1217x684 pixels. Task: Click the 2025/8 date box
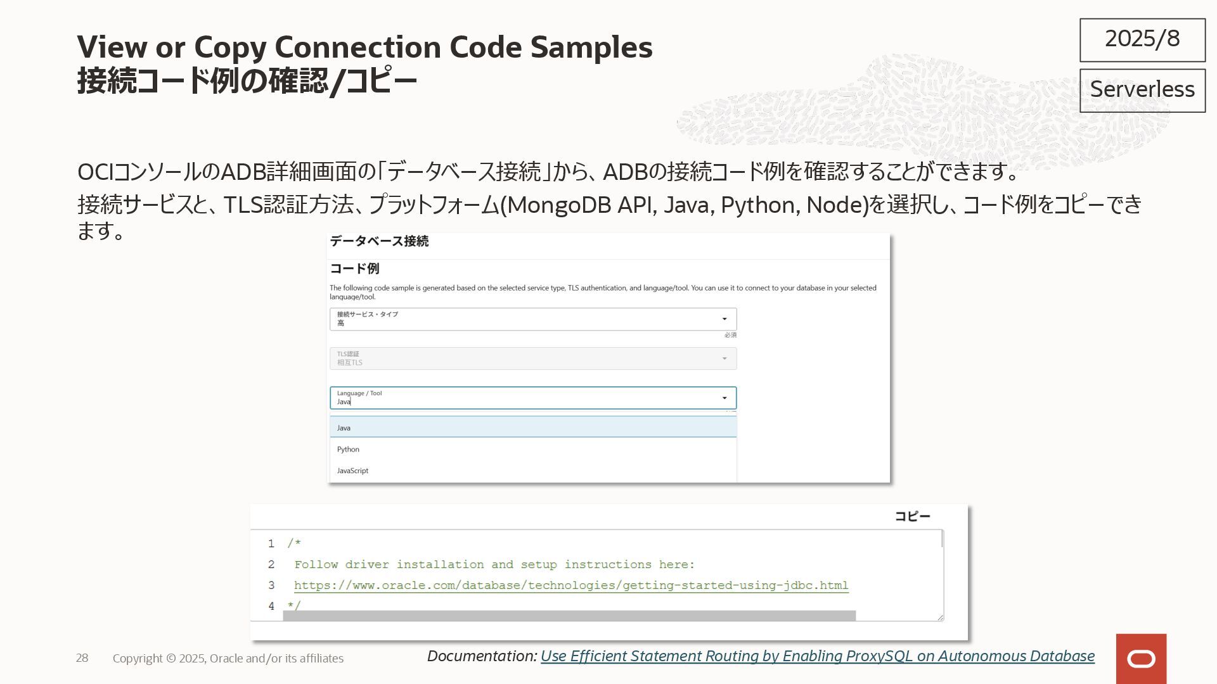click(1142, 39)
